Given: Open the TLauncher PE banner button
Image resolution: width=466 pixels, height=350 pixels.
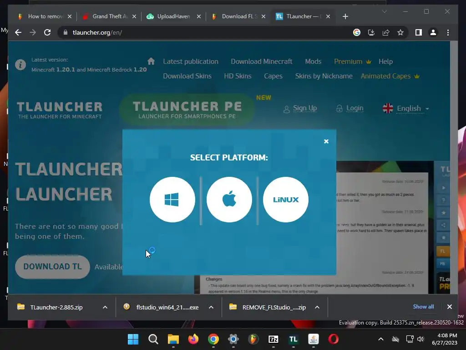Looking at the screenshot, I should (187, 109).
